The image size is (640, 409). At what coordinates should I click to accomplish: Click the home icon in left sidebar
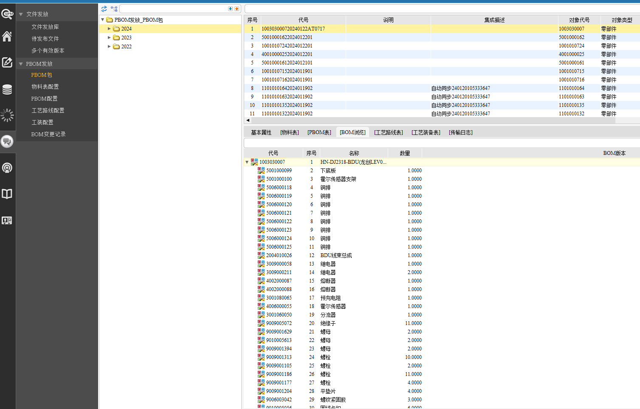pyautogui.click(x=7, y=37)
